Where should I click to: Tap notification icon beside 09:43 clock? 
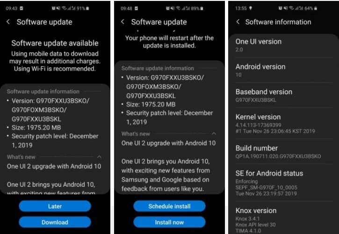(x=21, y=8)
